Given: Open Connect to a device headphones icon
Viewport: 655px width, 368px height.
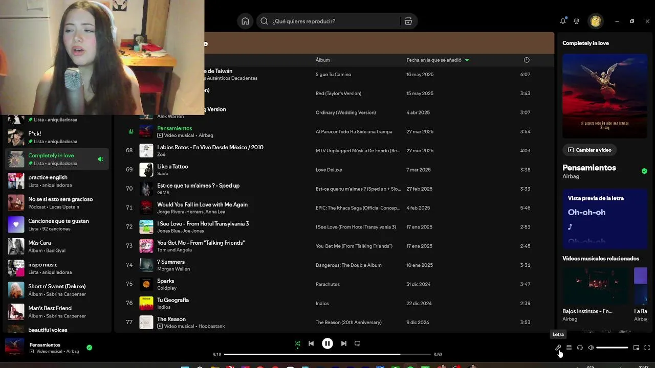Looking at the screenshot, I should (x=580, y=348).
